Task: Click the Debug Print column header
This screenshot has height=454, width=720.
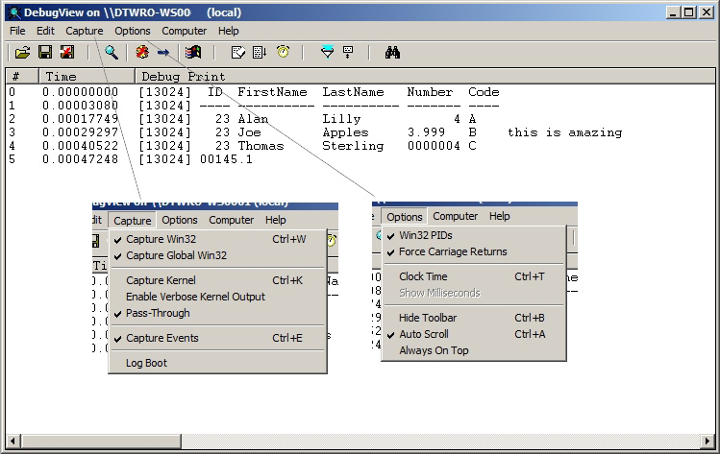Action: 425,76
